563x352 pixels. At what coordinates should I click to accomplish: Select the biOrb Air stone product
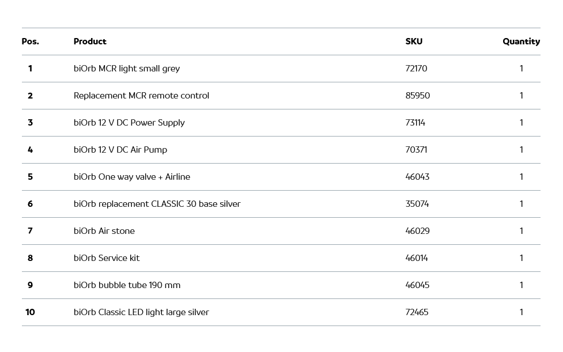104,231
